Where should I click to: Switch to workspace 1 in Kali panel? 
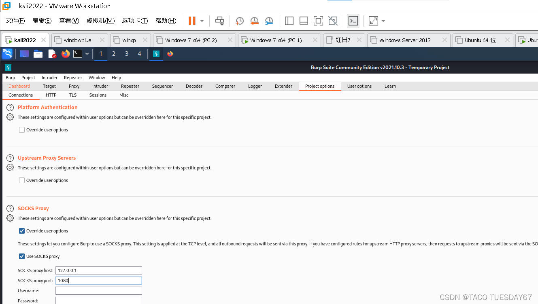[x=101, y=54]
